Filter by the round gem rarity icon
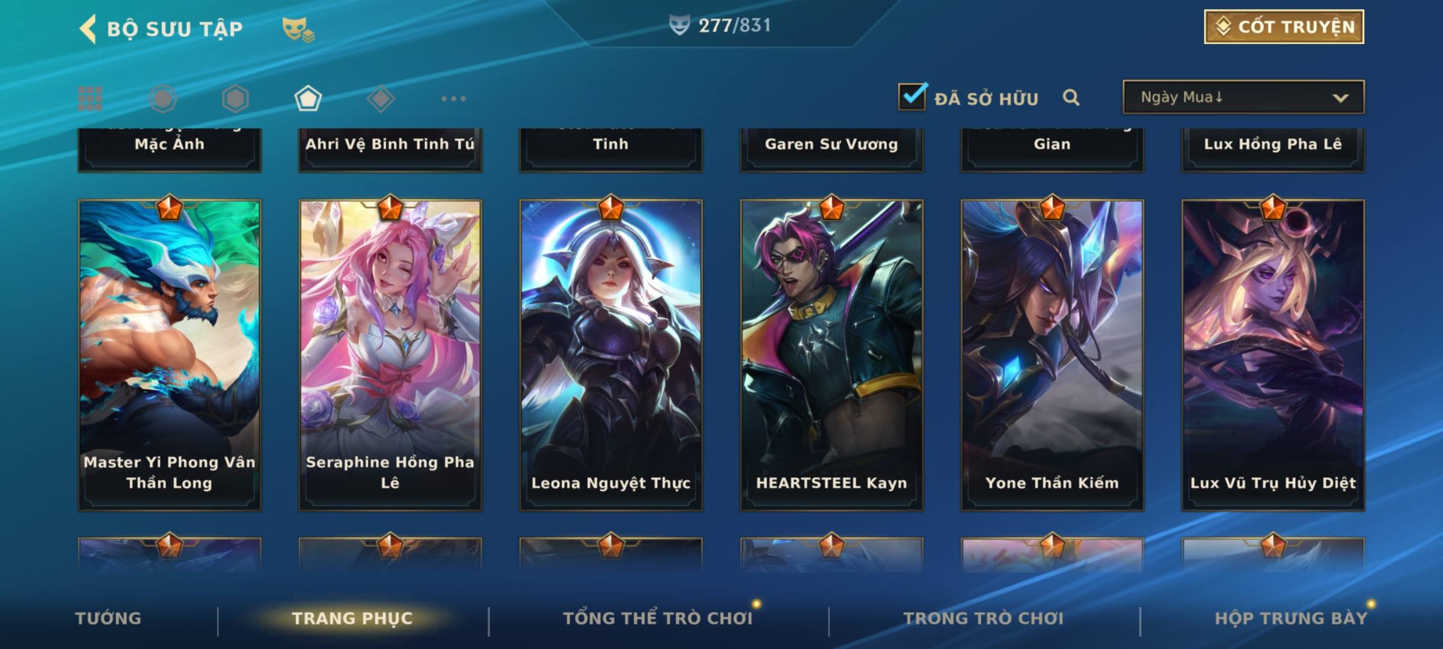This screenshot has height=649, width=1443. point(163,99)
